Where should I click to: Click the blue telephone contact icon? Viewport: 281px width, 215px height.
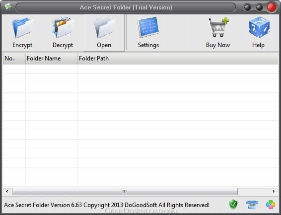point(252,205)
